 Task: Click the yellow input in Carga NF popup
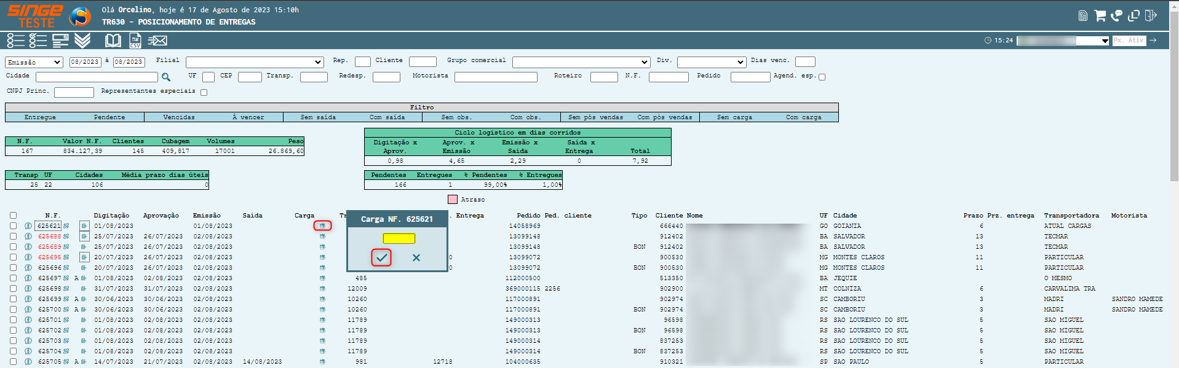point(399,238)
